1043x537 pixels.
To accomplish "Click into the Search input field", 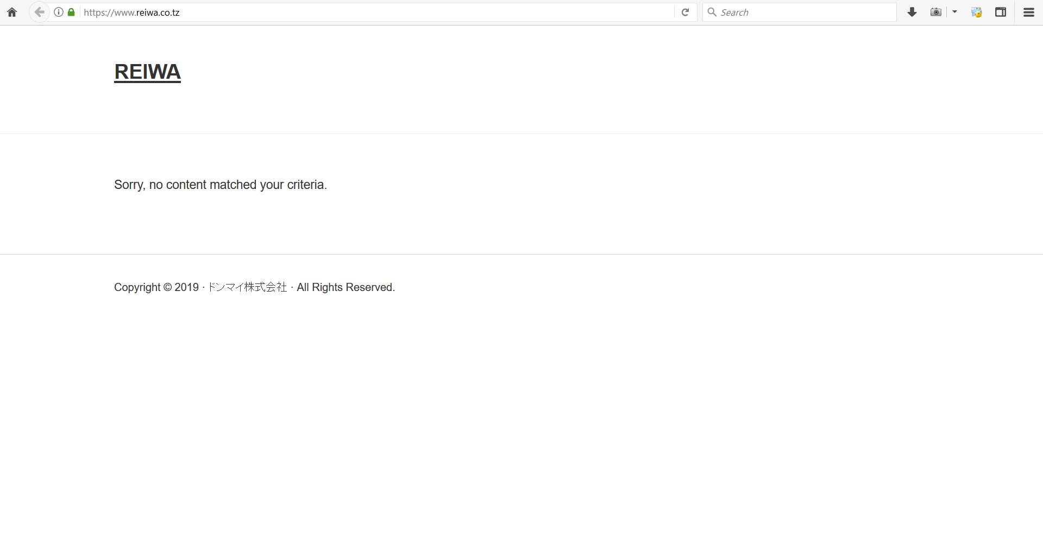I will click(804, 12).
